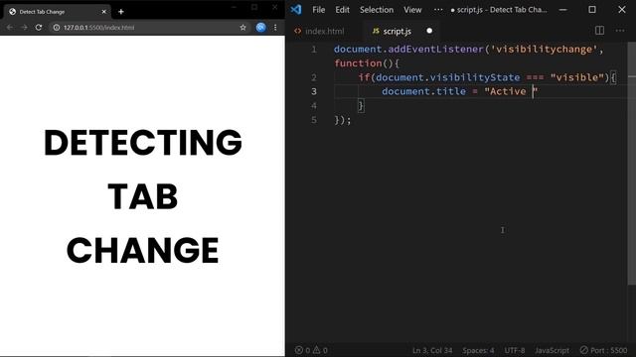Click the CHANGE heading word on the page

pyautogui.click(x=143, y=250)
